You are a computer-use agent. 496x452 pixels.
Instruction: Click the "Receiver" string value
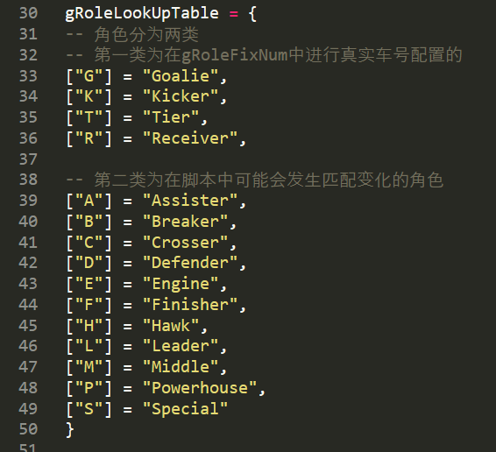click(190, 138)
